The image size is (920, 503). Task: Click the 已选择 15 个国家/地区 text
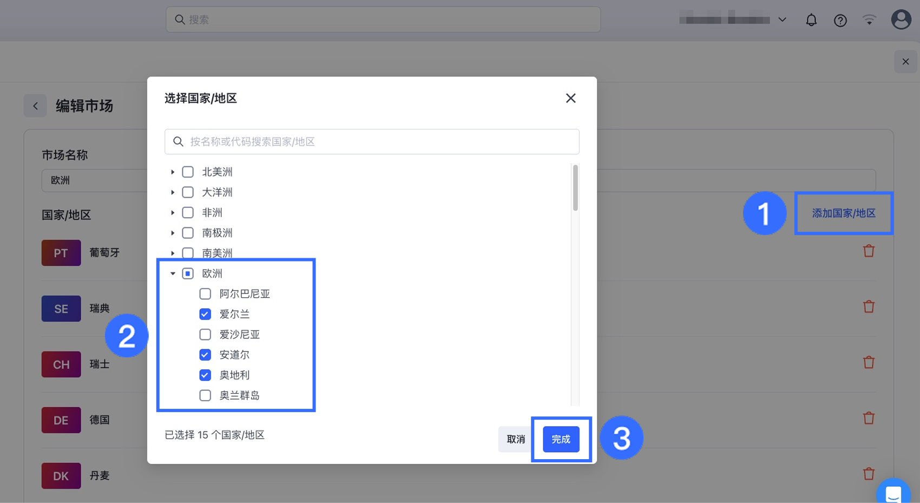tap(214, 435)
